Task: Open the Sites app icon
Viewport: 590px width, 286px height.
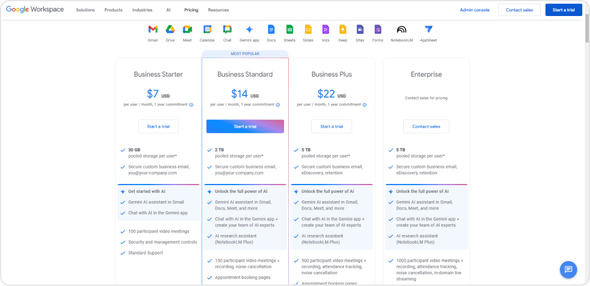Action: click(x=360, y=29)
